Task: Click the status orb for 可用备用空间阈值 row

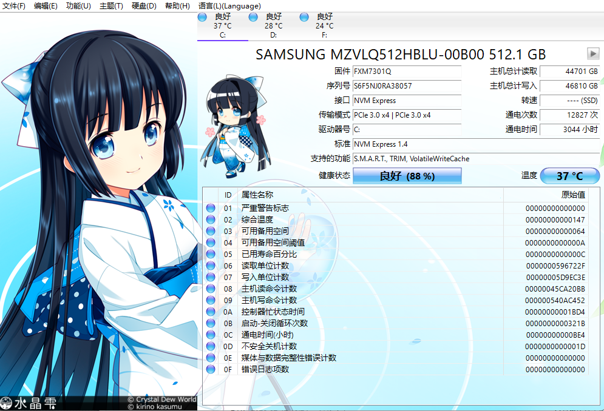Action: [x=211, y=242]
